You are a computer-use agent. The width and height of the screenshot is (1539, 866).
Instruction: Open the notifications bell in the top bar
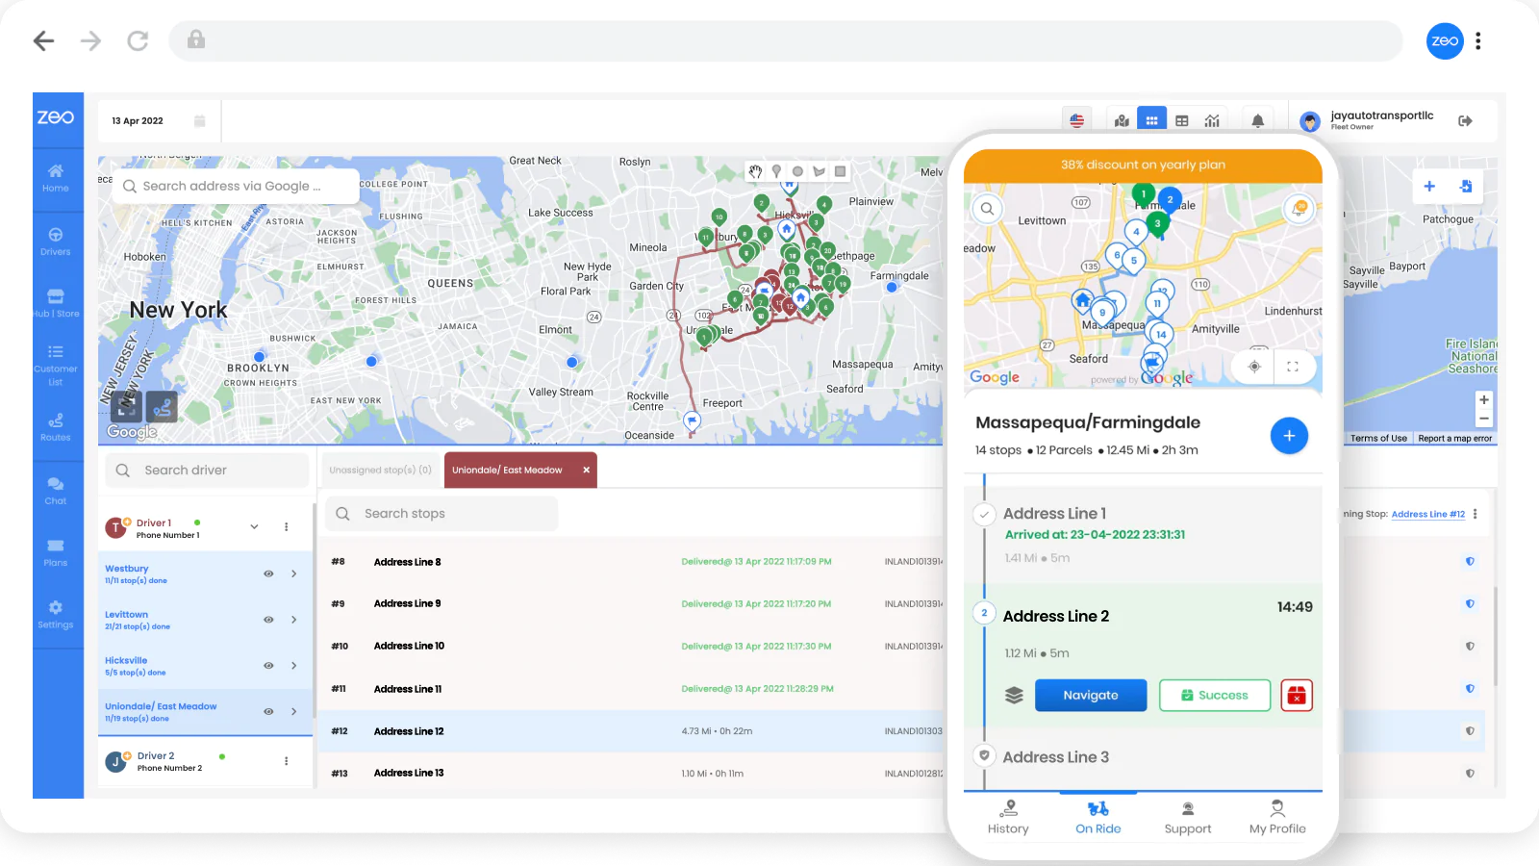1258,120
